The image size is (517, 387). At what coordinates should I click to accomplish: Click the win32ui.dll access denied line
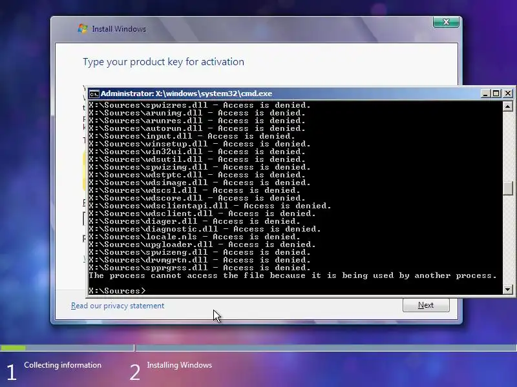(197, 152)
